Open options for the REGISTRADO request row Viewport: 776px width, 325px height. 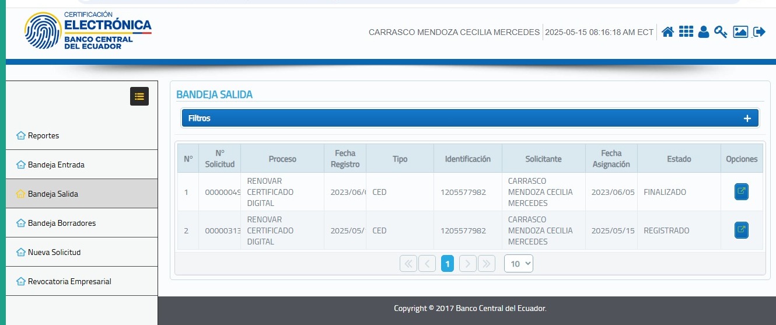click(x=741, y=230)
